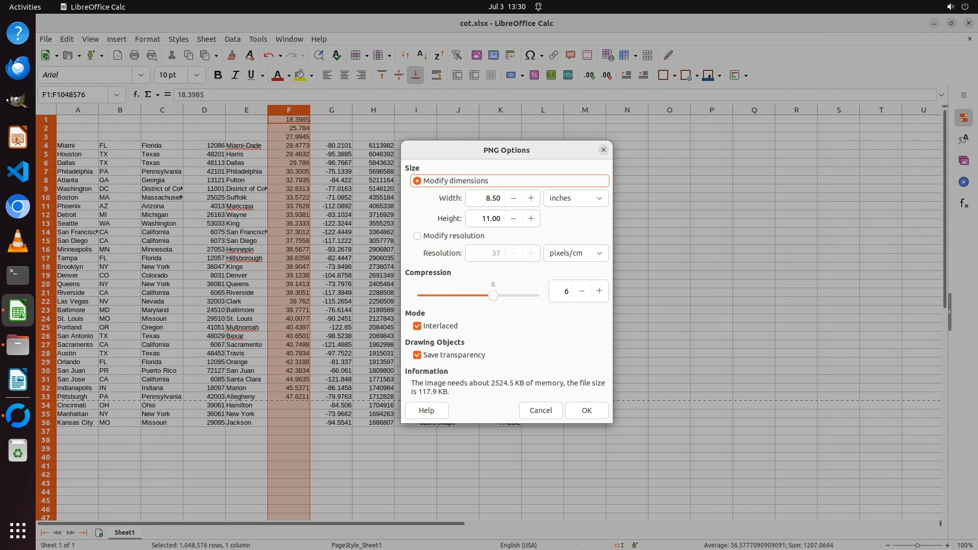Select the Modify resolution radio button

417,236
